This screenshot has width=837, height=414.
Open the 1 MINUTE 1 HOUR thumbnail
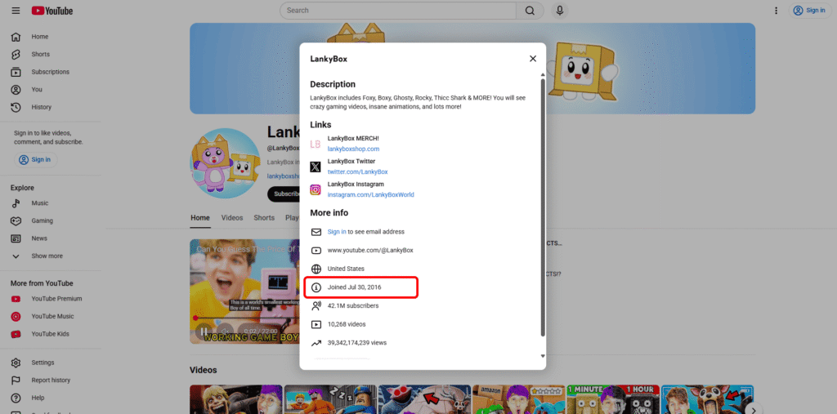point(613,399)
